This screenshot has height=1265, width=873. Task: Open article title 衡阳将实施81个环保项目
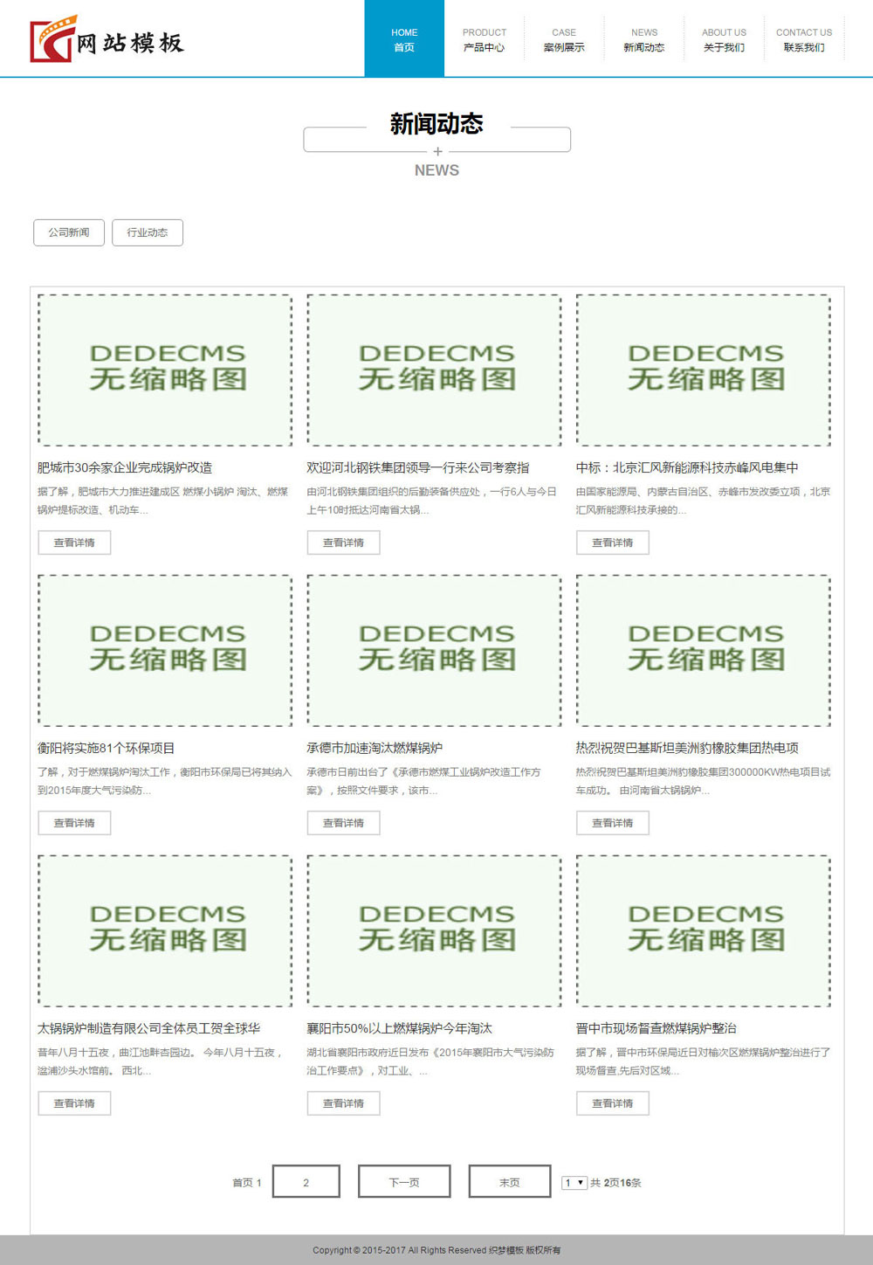(107, 748)
